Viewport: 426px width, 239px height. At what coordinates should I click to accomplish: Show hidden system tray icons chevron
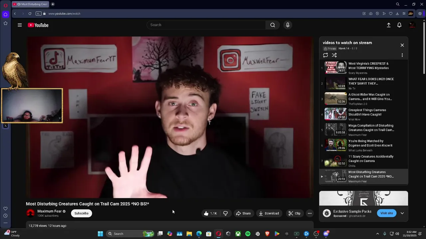coord(377,234)
